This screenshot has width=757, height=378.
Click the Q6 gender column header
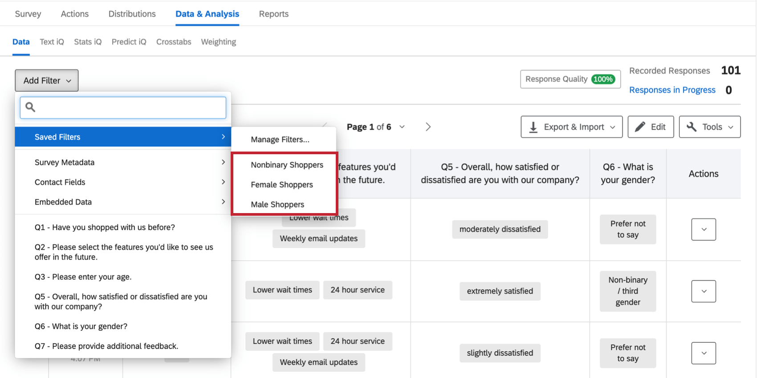point(628,173)
